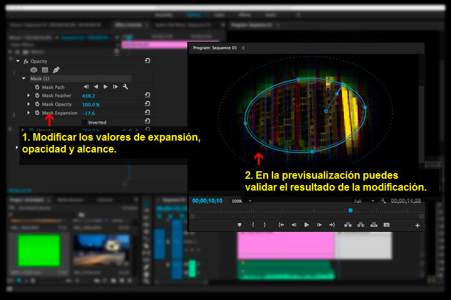
Task: Click the Program monitor zoom scroll bar
Action: [x=306, y=216]
